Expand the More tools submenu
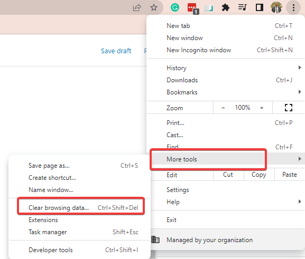305x259 pixels. click(x=226, y=159)
